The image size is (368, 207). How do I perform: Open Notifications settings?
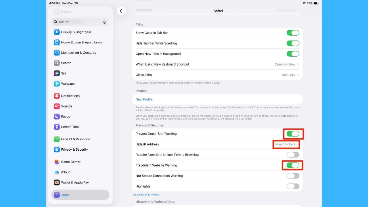80,96
